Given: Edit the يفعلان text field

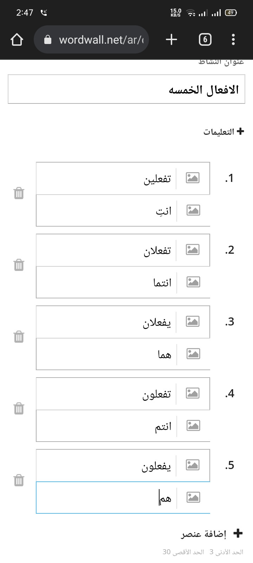Looking at the screenshot, I should click(106, 322).
